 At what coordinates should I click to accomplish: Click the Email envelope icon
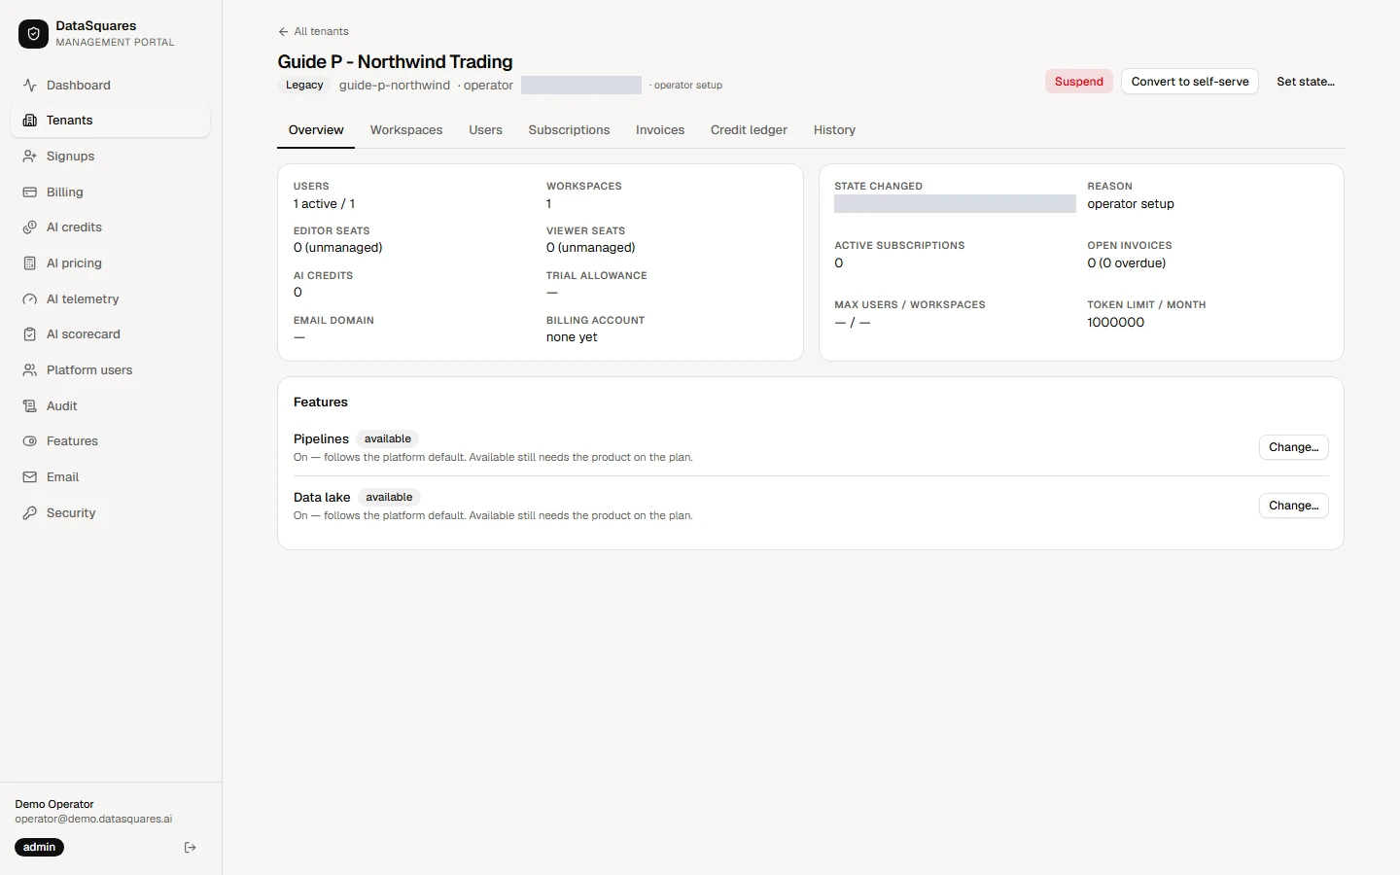click(30, 477)
